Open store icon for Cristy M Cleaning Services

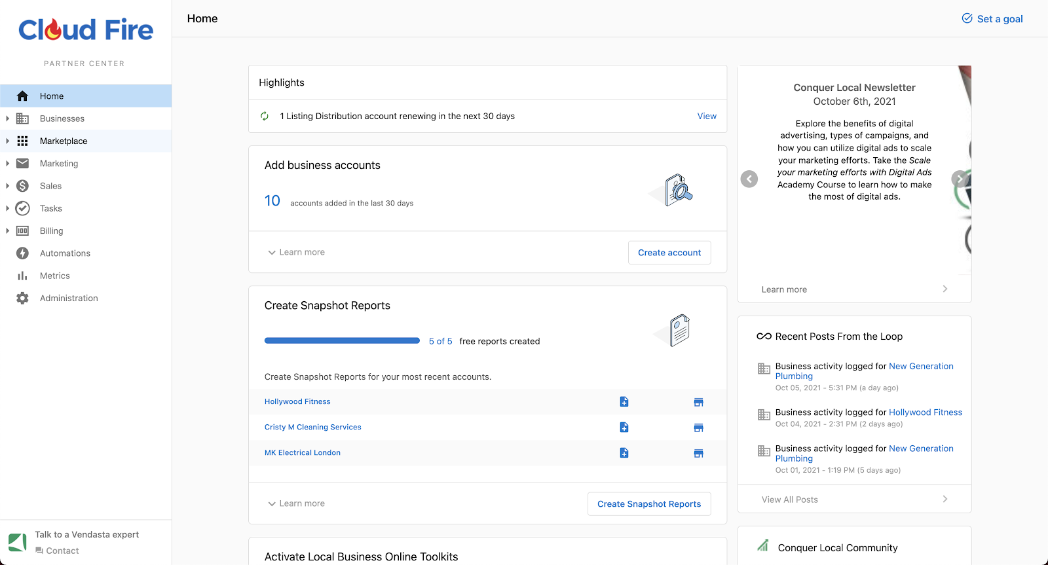pyautogui.click(x=698, y=428)
